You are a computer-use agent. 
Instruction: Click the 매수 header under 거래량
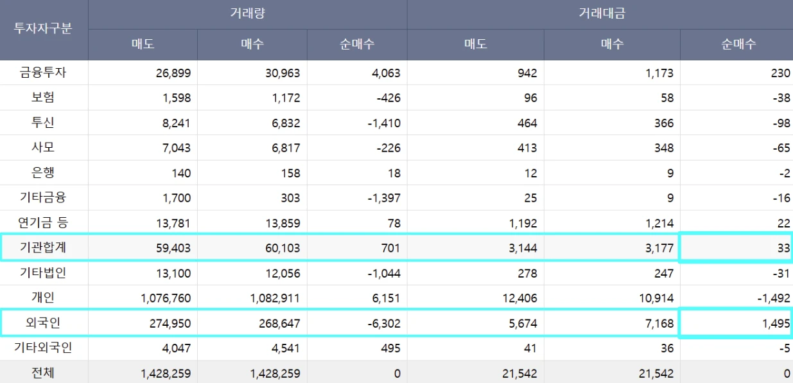pos(252,44)
